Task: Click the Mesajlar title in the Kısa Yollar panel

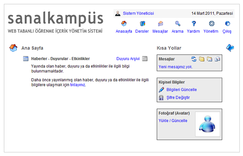Action: pos(167,59)
